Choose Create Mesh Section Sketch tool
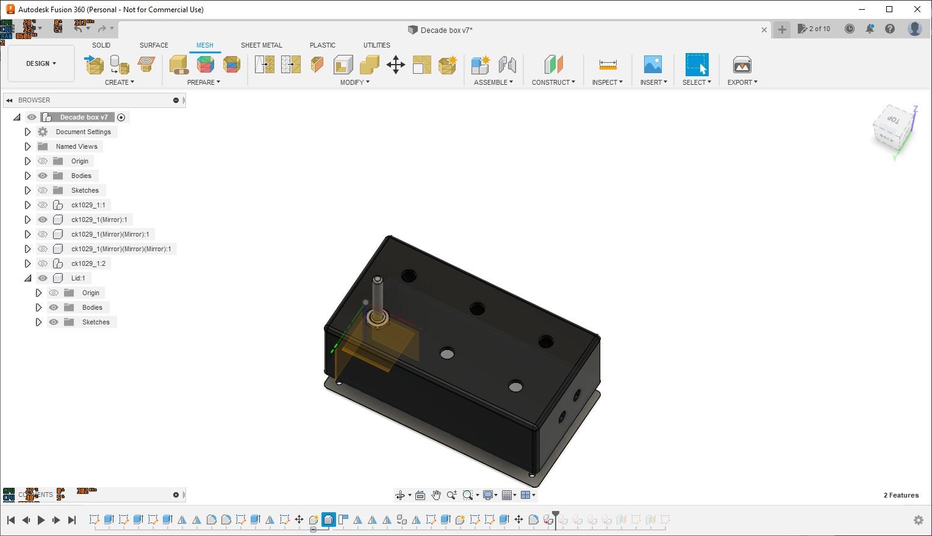 [146, 65]
